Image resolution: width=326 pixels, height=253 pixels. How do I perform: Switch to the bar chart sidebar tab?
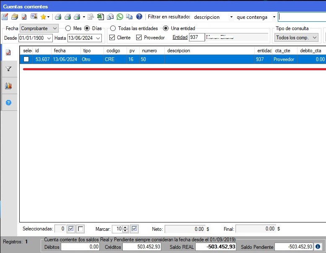coord(8,86)
